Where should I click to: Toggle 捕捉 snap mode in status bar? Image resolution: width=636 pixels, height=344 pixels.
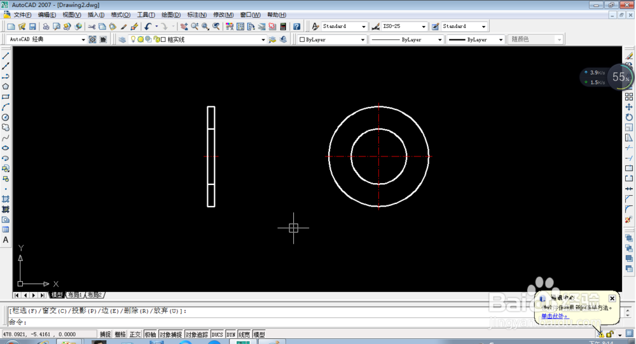105,334
